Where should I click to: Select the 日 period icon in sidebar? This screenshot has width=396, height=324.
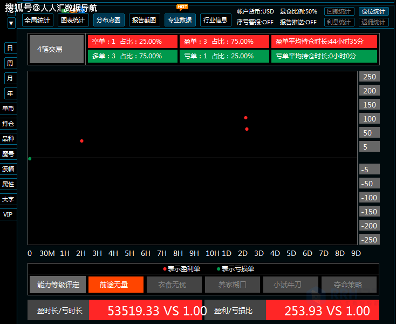coord(9,48)
